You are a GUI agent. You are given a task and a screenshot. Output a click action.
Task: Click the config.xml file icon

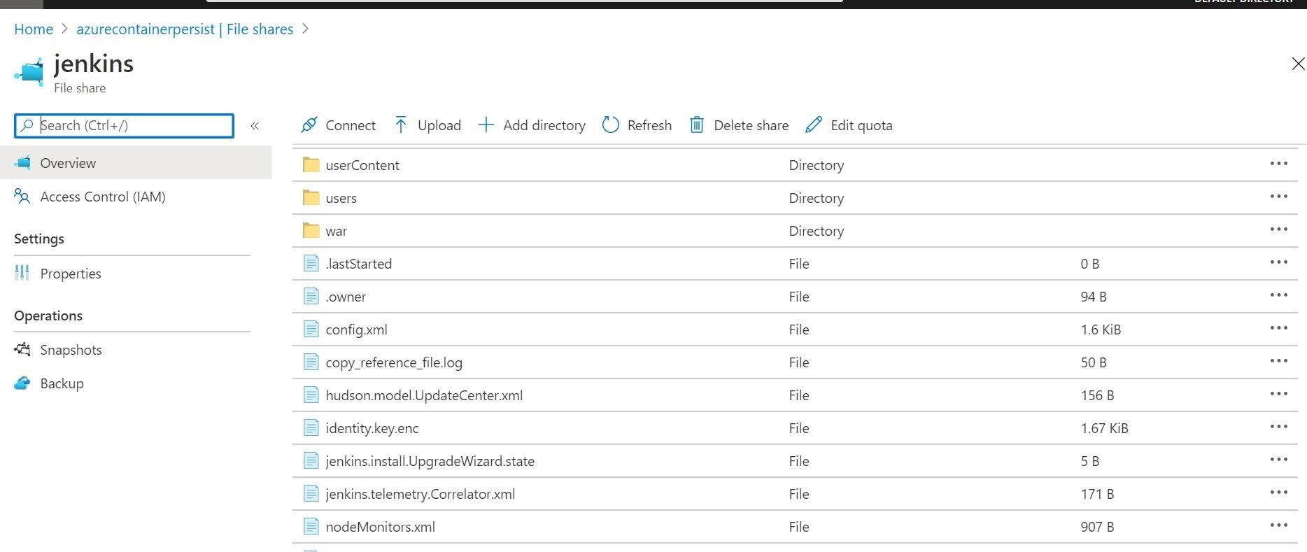pos(311,329)
